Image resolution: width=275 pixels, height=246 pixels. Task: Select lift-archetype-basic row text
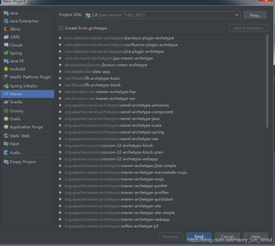click(93, 78)
